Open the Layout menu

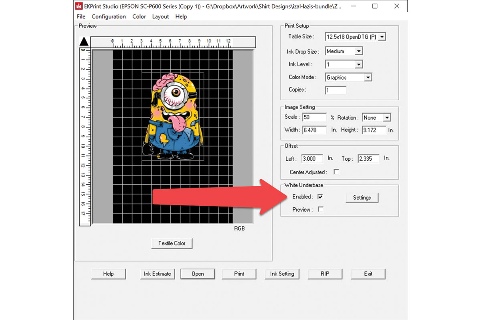pos(160,16)
